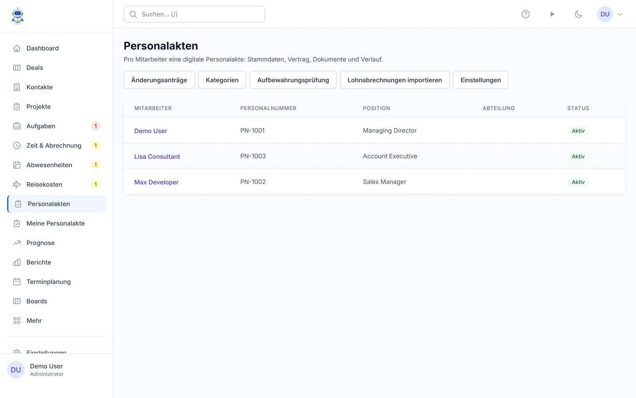Click Managing Director position cell

tap(390, 131)
